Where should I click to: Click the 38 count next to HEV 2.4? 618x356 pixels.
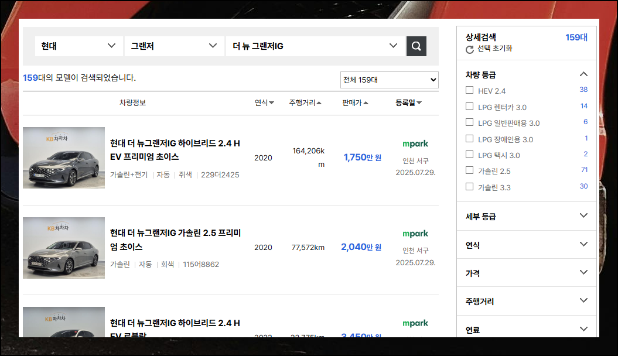click(583, 90)
